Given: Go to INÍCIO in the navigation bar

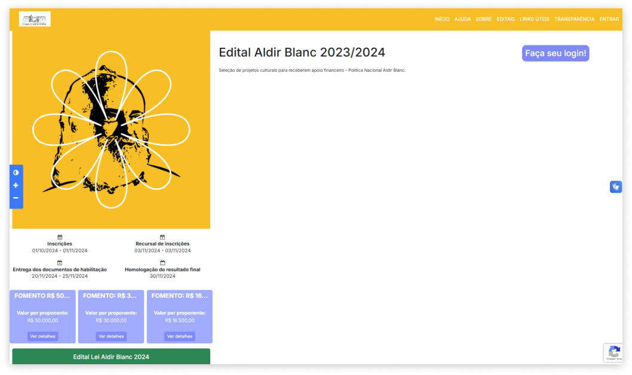Looking at the screenshot, I should 442,19.
